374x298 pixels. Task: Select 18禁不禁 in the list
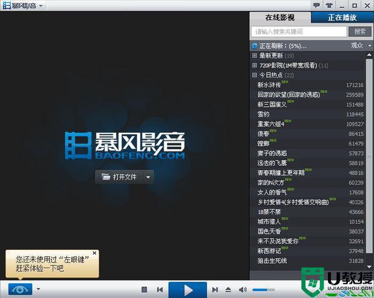[x=308, y=212]
